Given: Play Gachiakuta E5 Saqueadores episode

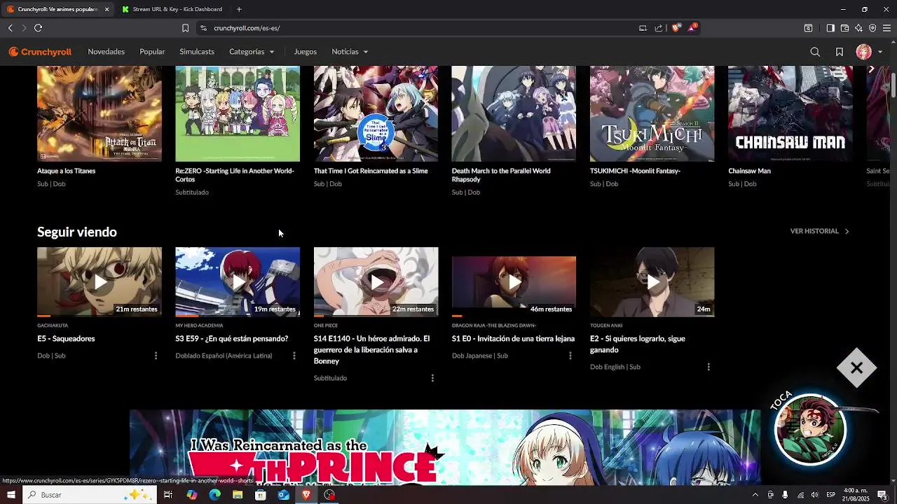Looking at the screenshot, I should 100,282.
